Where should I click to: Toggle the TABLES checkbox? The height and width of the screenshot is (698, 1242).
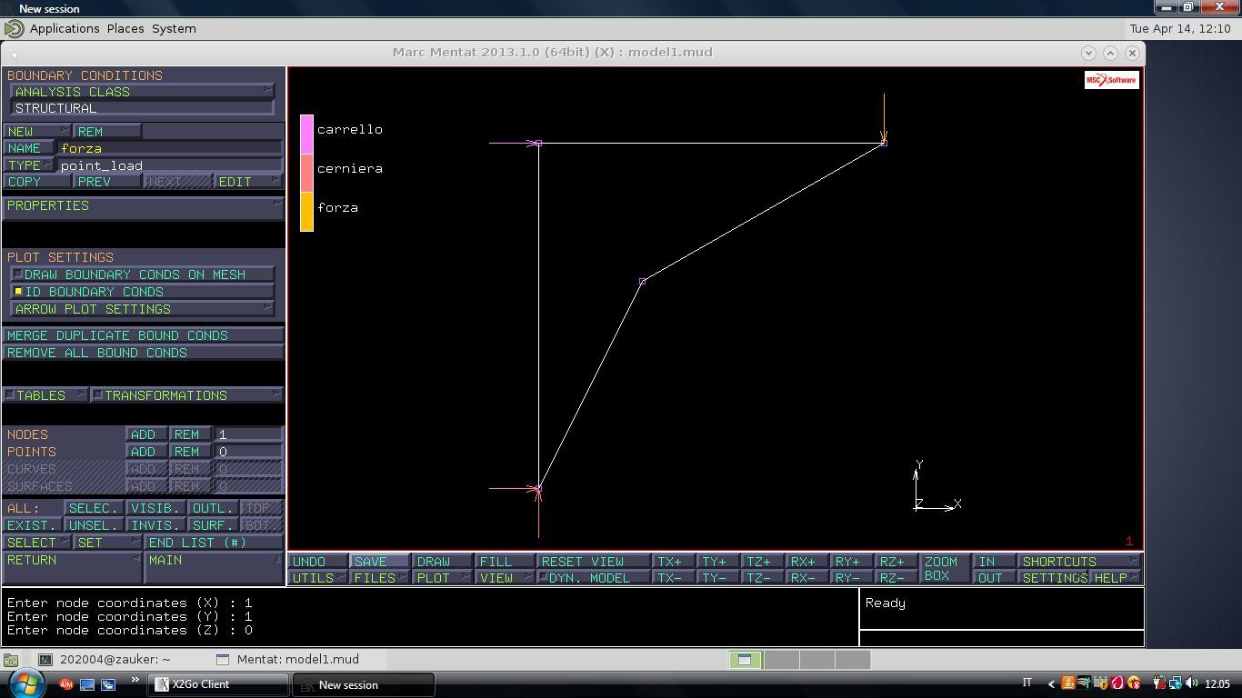tap(10, 395)
